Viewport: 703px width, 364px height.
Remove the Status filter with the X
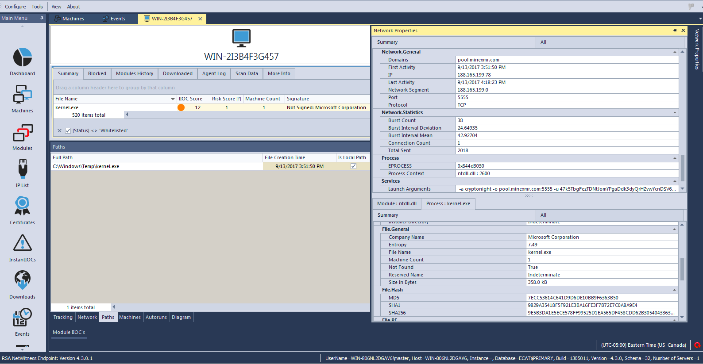pos(59,130)
